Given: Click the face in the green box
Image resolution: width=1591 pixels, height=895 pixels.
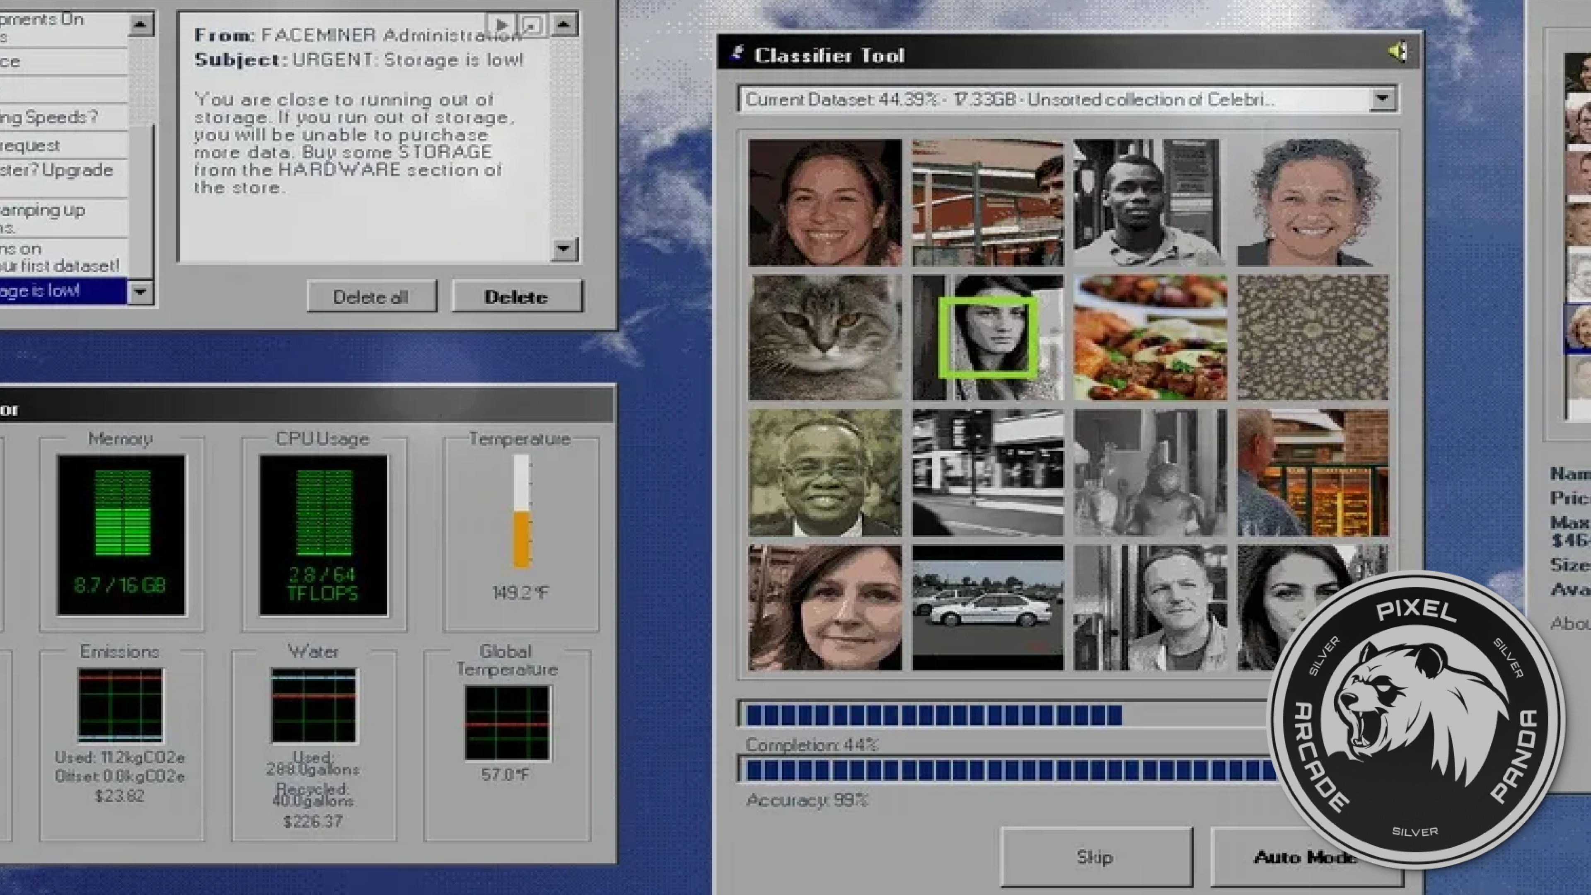Looking at the screenshot, I should point(988,338).
